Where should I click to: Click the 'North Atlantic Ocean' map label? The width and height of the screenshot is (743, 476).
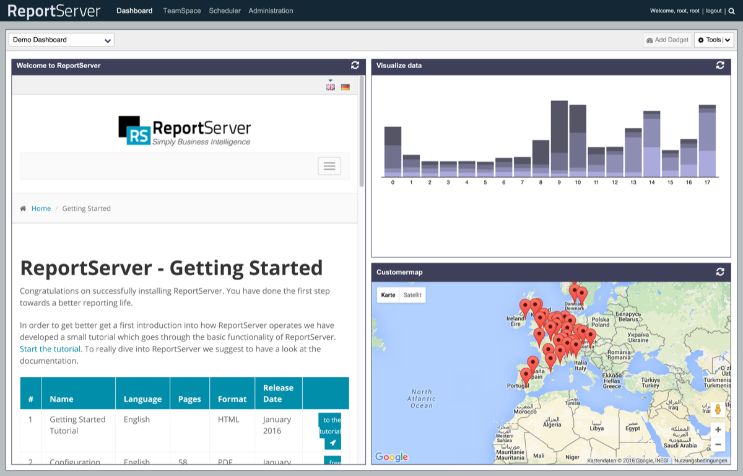coord(422,399)
